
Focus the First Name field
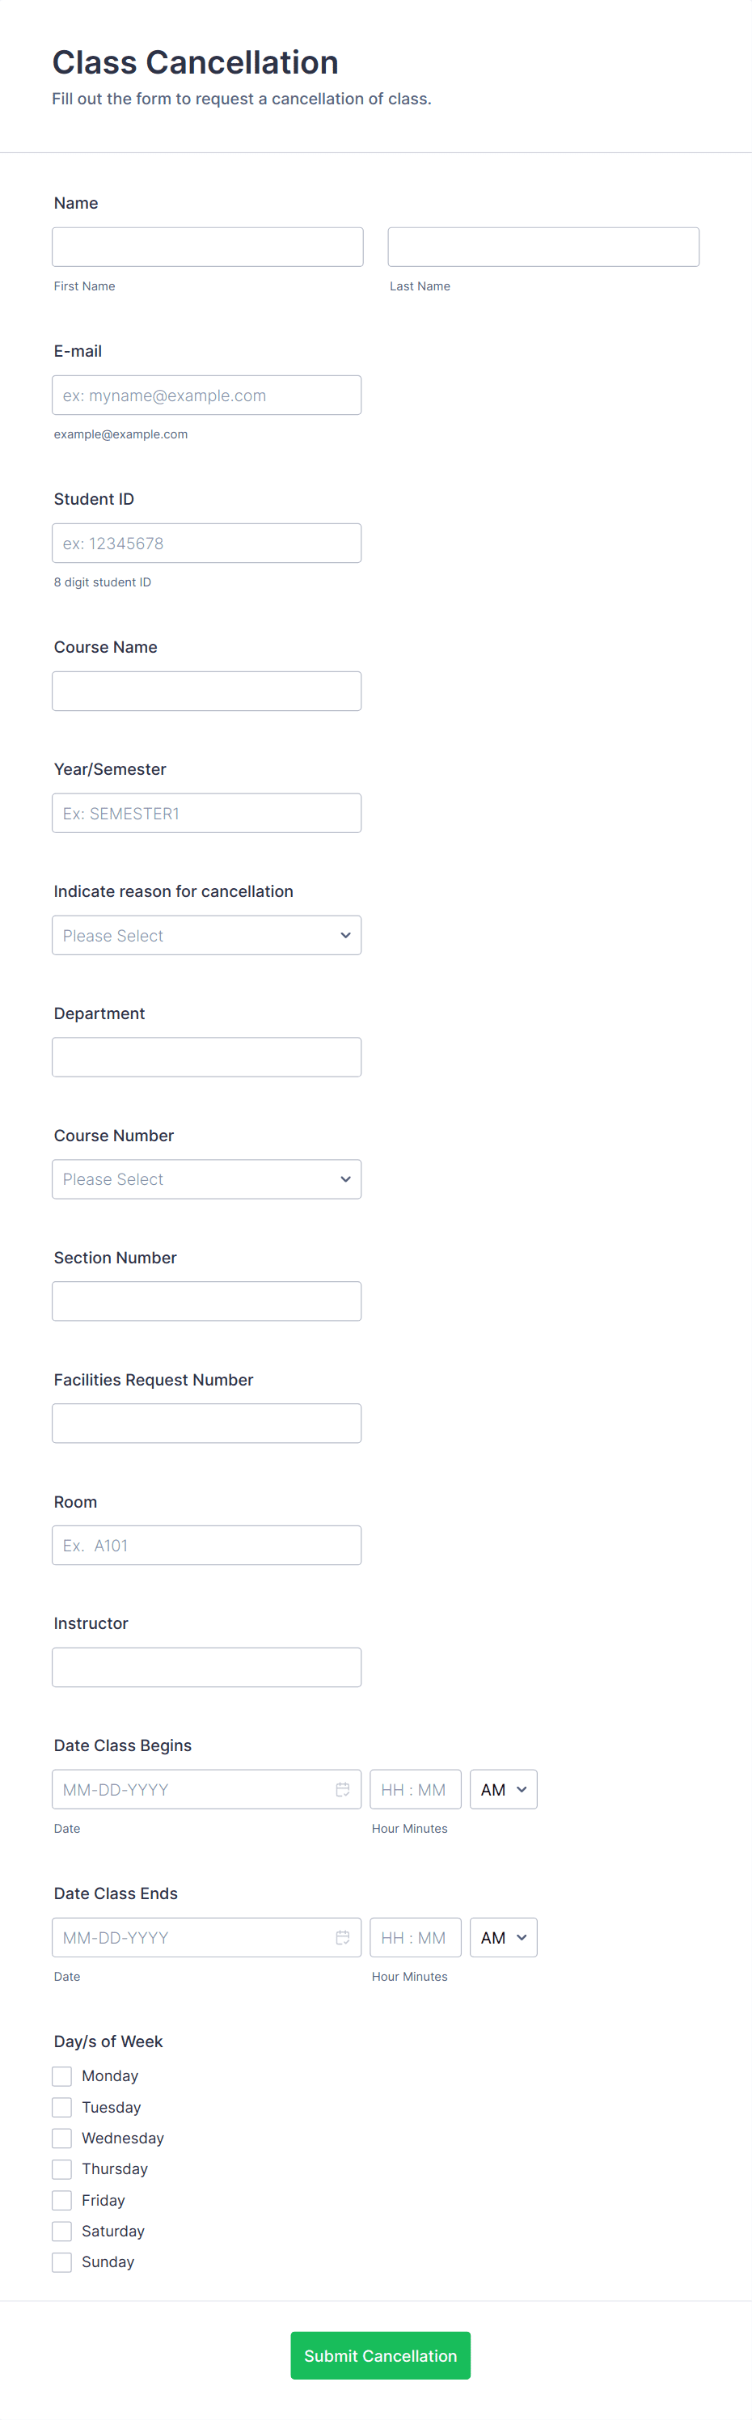point(208,247)
